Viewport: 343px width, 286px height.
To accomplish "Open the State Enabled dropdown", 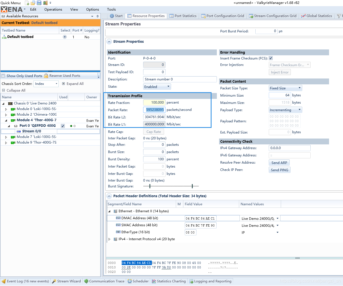I will [157, 87].
